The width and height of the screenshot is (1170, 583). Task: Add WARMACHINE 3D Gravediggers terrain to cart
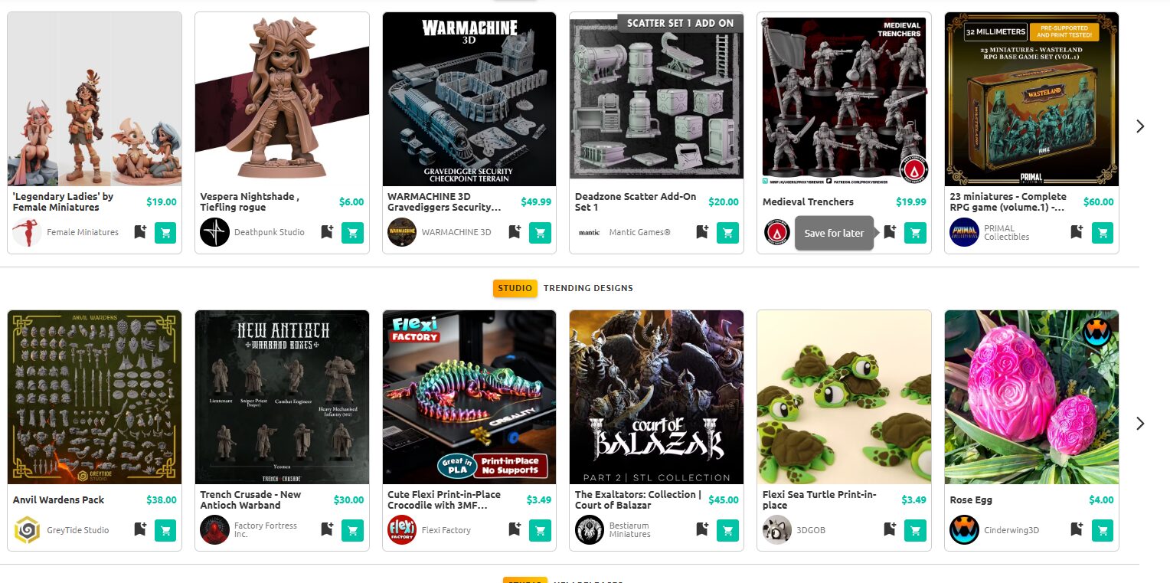click(540, 232)
